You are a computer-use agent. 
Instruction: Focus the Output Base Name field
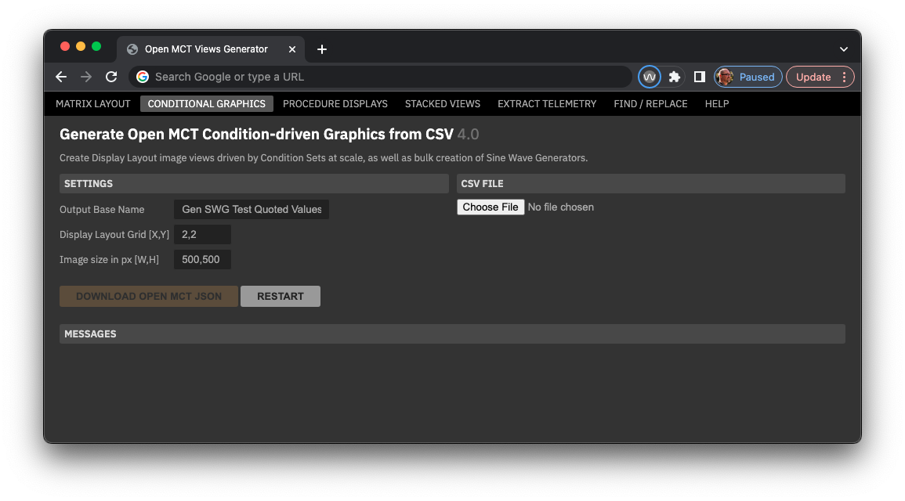252,209
